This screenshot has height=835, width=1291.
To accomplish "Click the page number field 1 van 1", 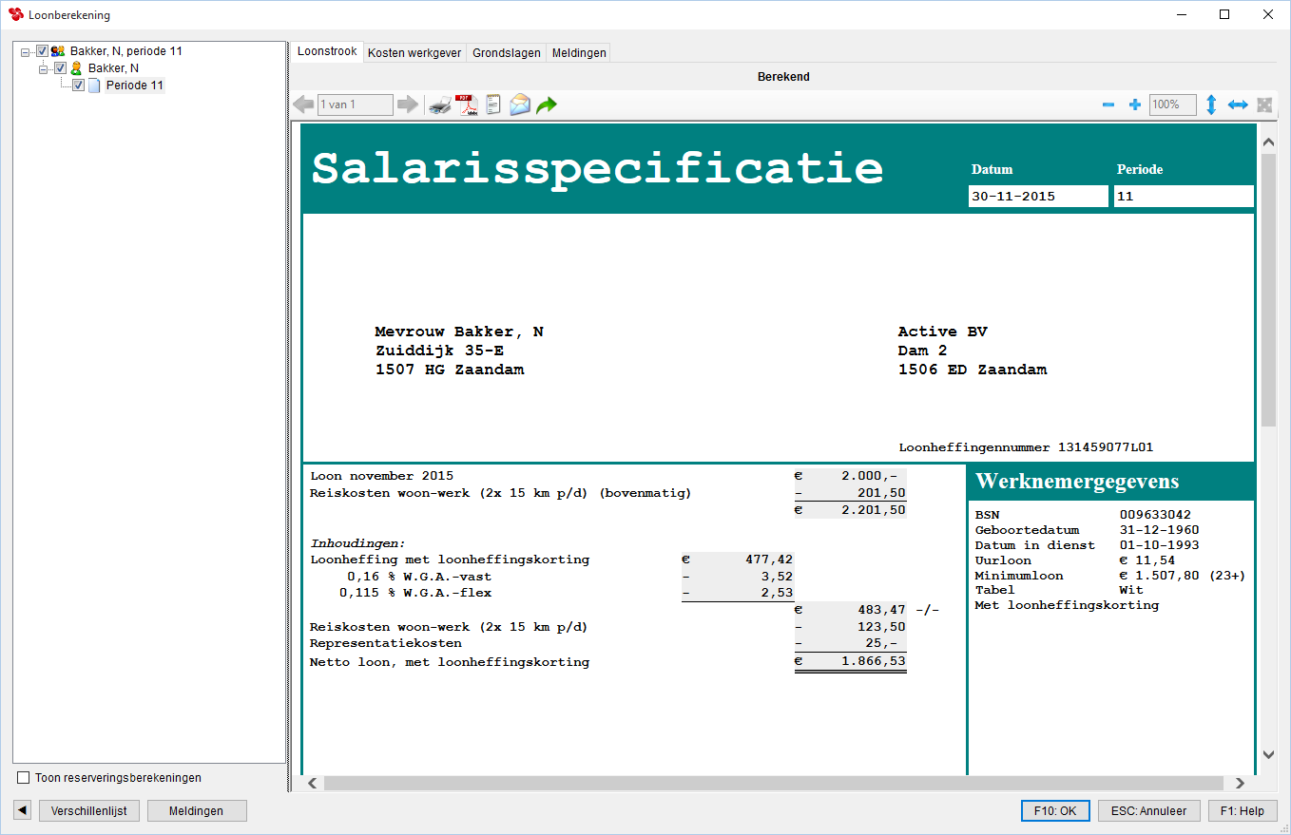I will [x=355, y=104].
